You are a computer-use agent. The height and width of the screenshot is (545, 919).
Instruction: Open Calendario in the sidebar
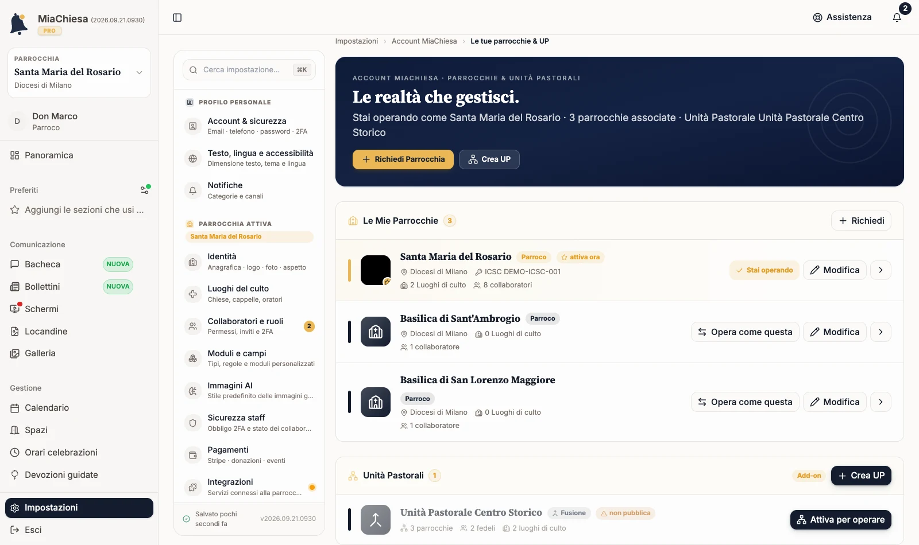[x=79, y=408]
